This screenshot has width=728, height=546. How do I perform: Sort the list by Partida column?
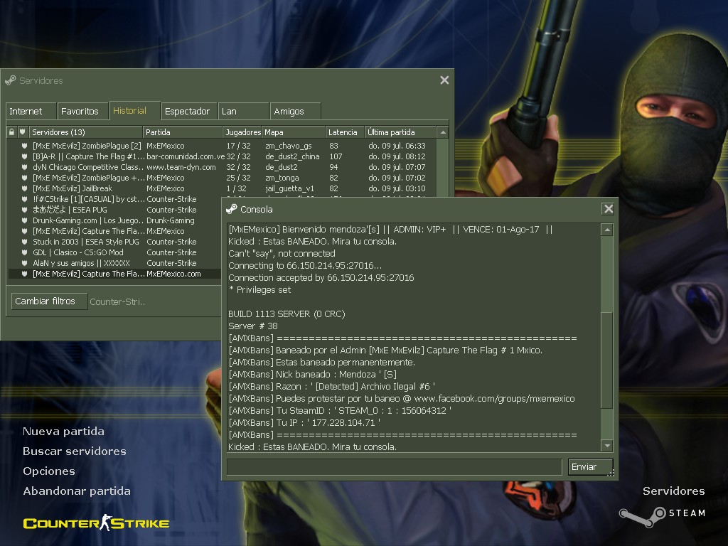point(183,132)
